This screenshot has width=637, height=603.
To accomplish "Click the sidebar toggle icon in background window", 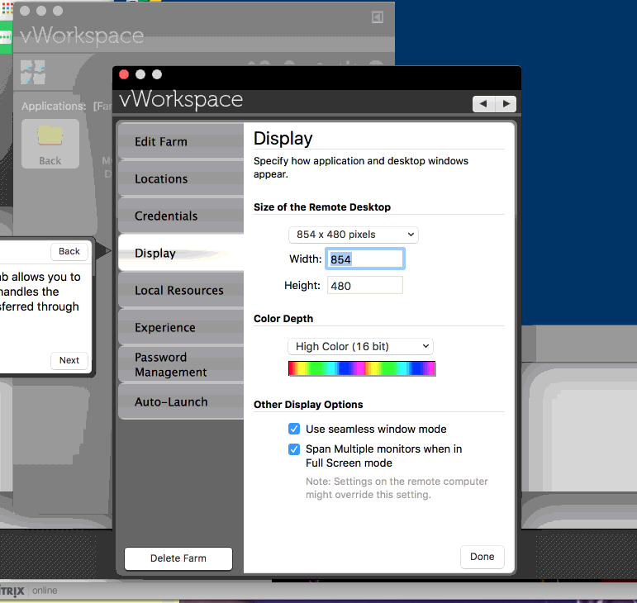I will point(378,17).
